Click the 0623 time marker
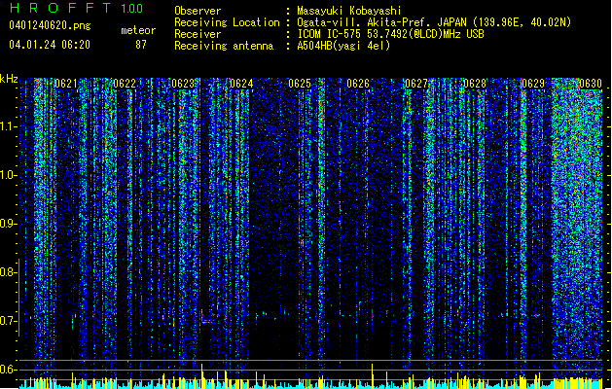 [x=183, y=84]
